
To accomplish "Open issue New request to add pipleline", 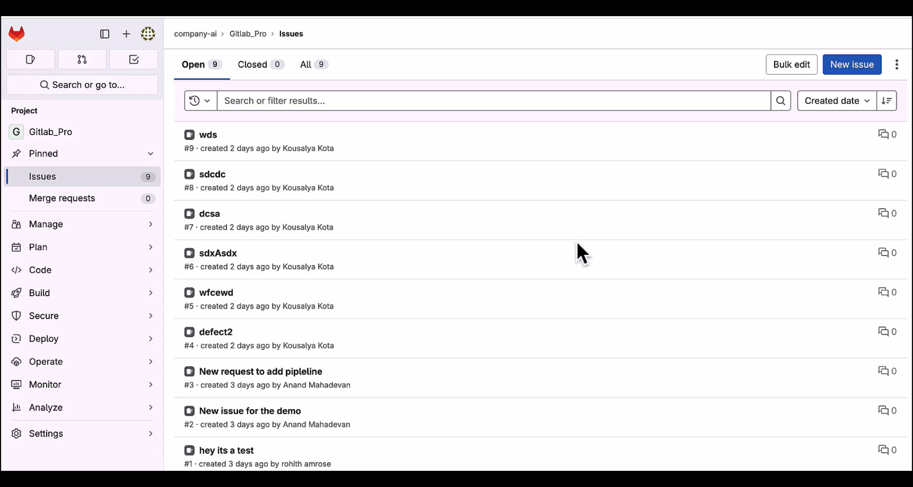I will tap(261, 371).
